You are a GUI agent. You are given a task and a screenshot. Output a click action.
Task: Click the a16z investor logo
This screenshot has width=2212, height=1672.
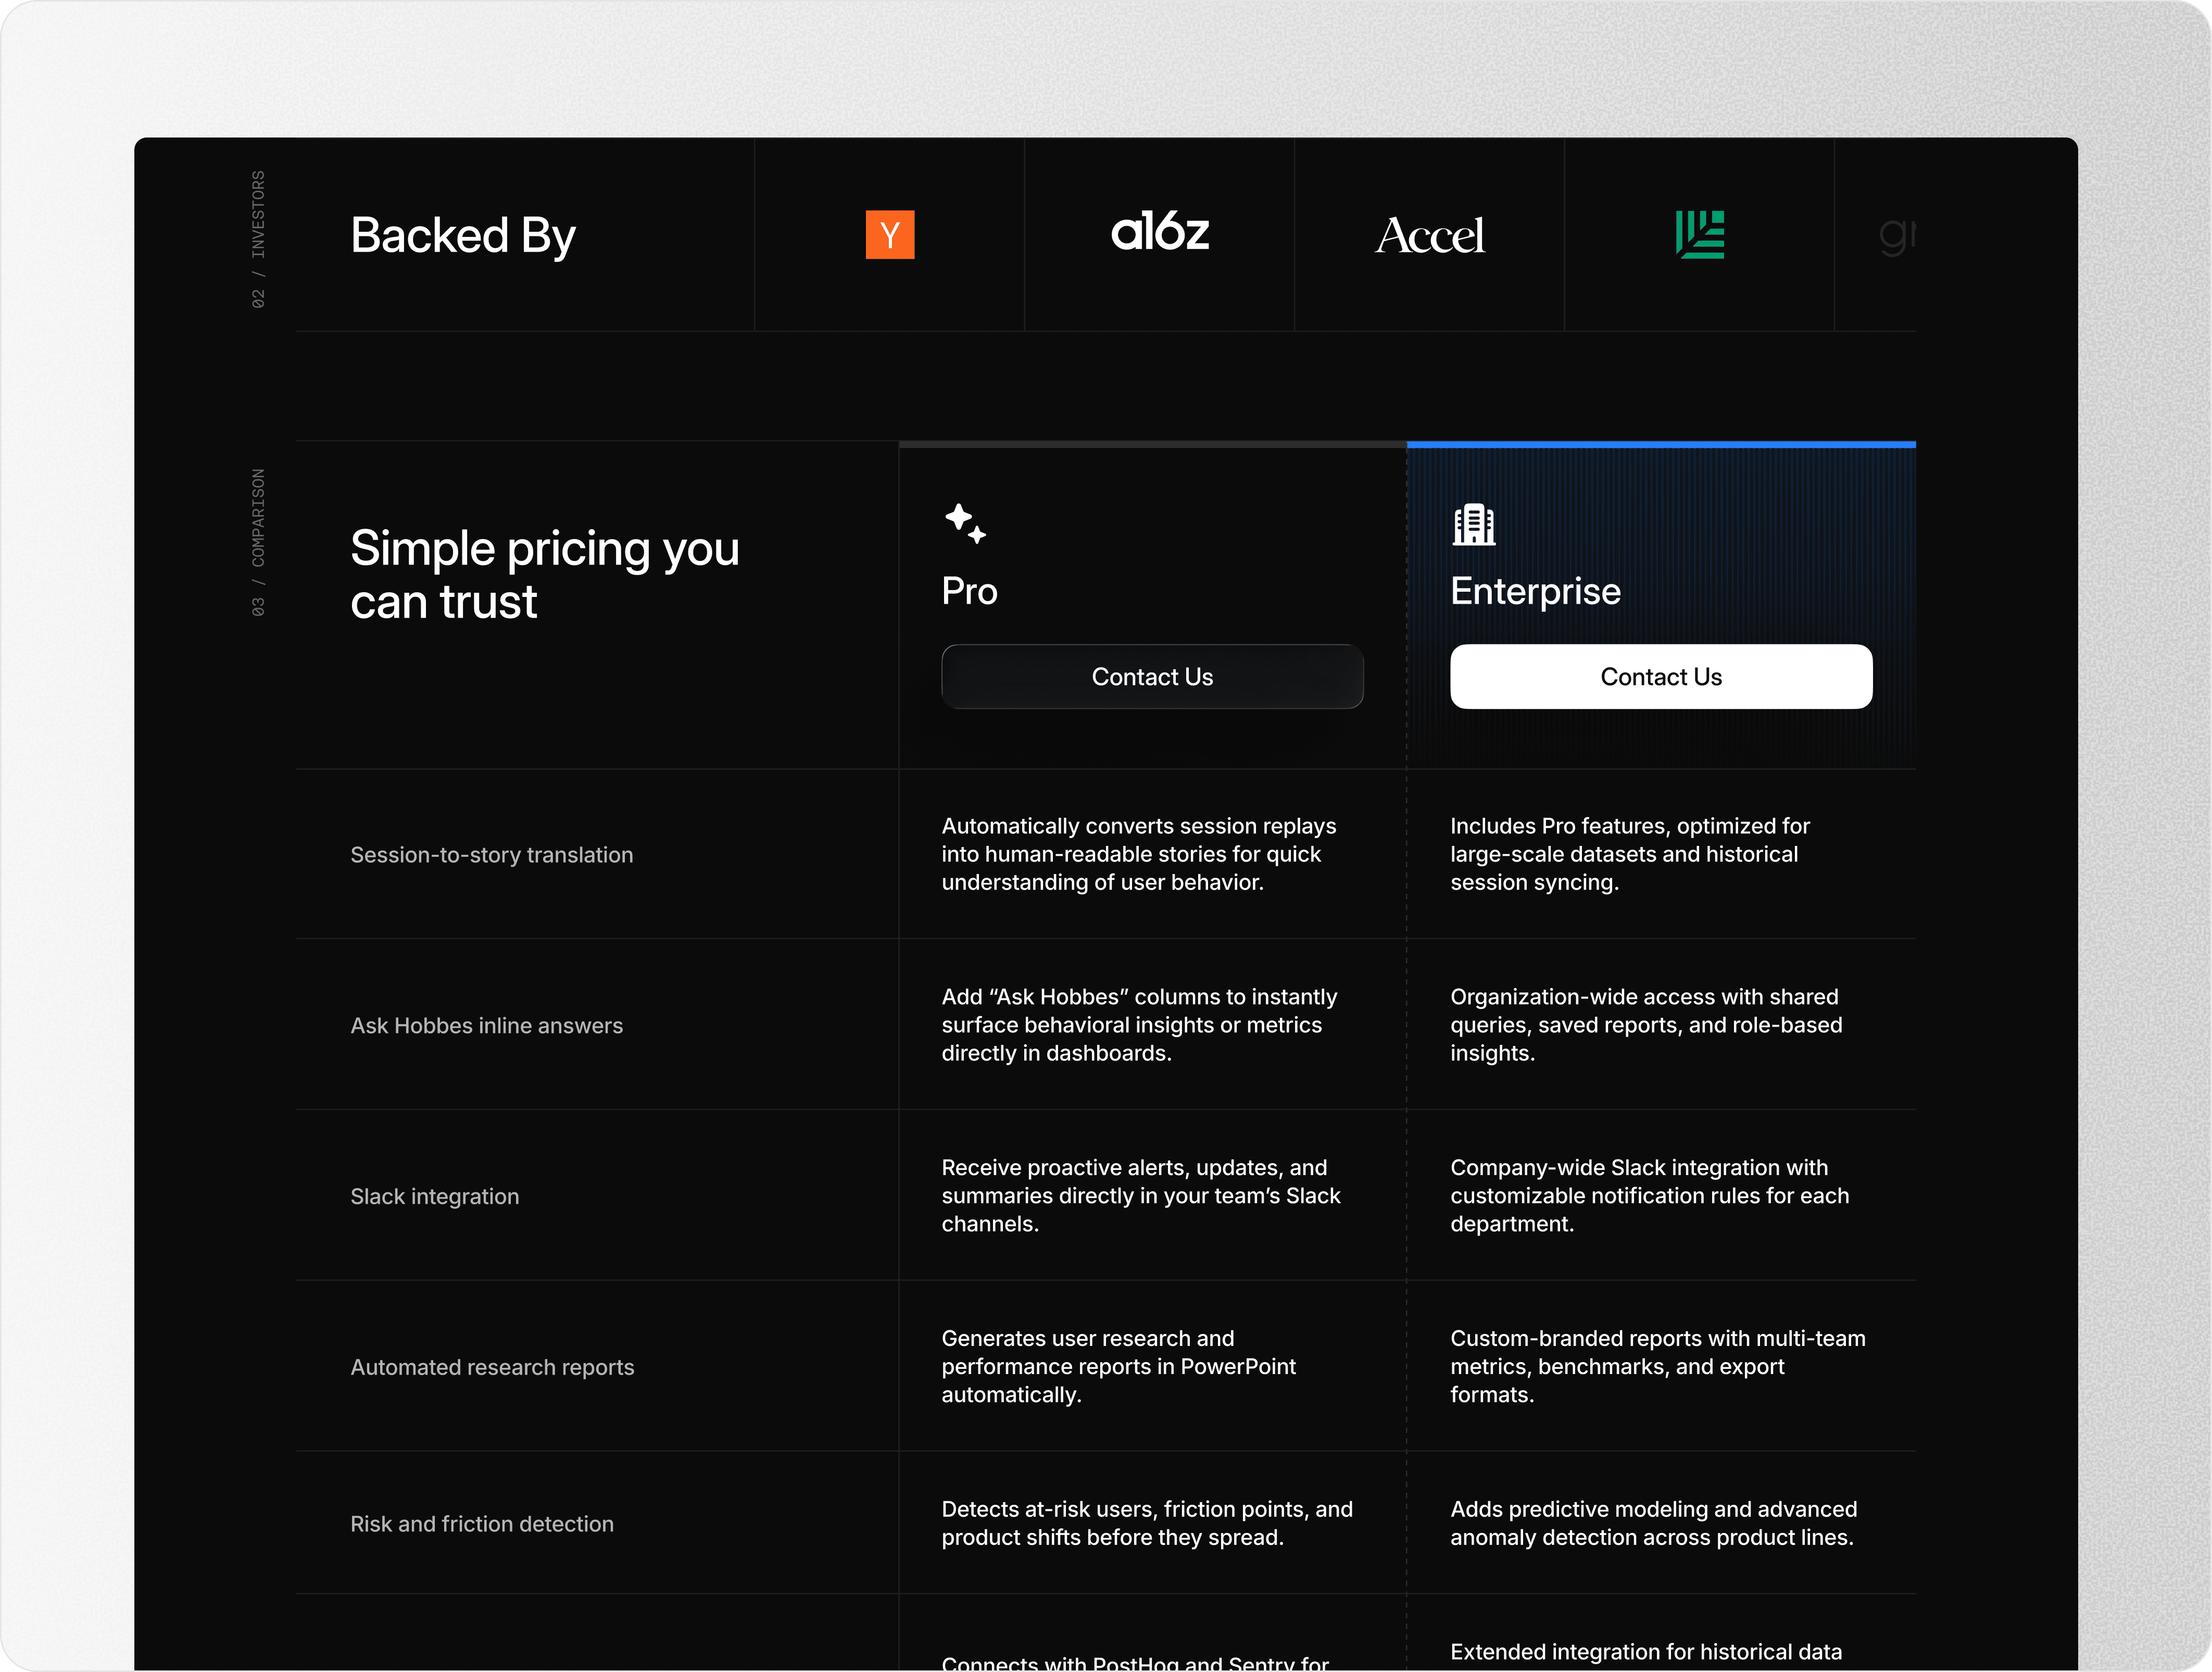point(1159,233)
